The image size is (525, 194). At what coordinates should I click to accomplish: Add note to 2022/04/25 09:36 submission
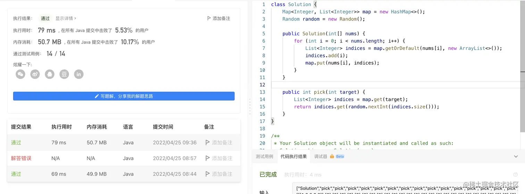[219, 143]
